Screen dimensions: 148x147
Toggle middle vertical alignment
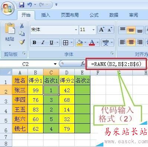[x=131, y=30]
